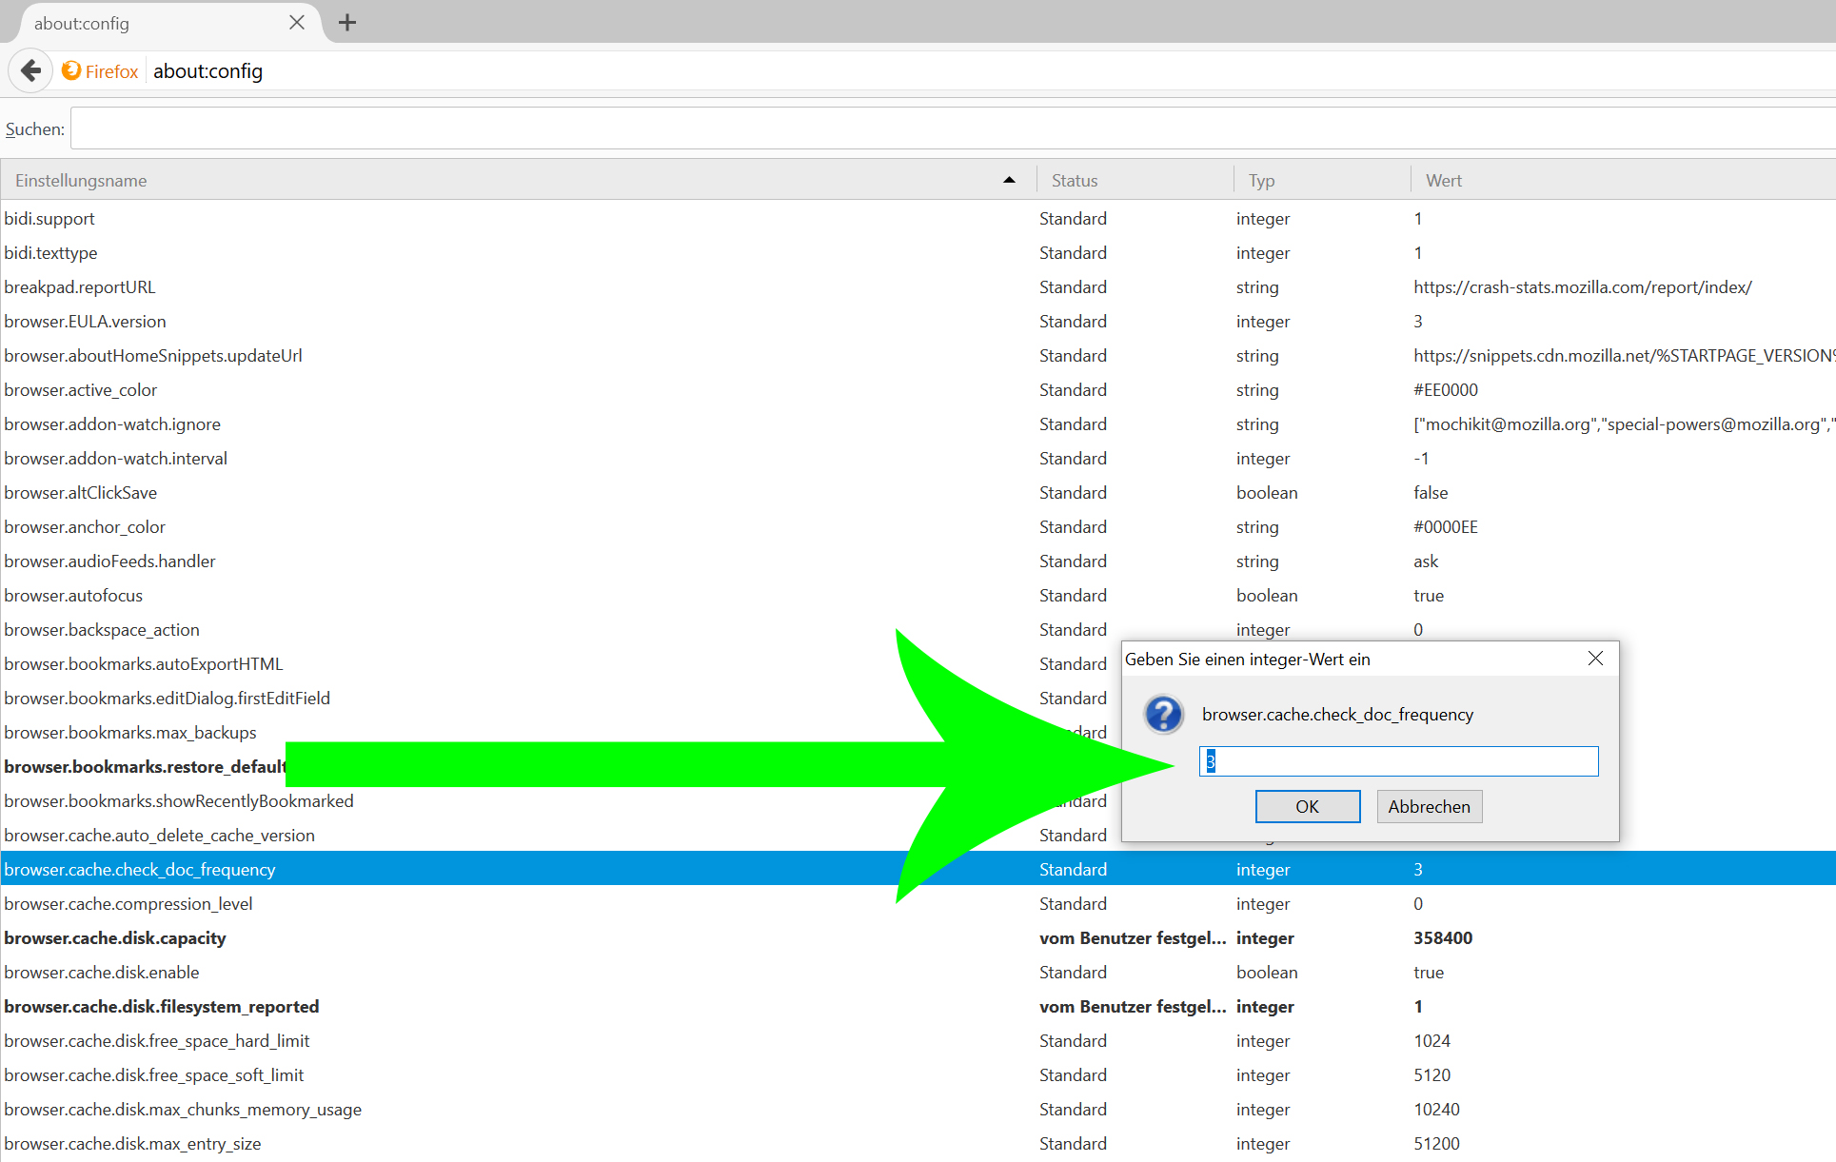Select the browser.autofocus boolean preference
1836x1162 pixels.
[73, 596]
